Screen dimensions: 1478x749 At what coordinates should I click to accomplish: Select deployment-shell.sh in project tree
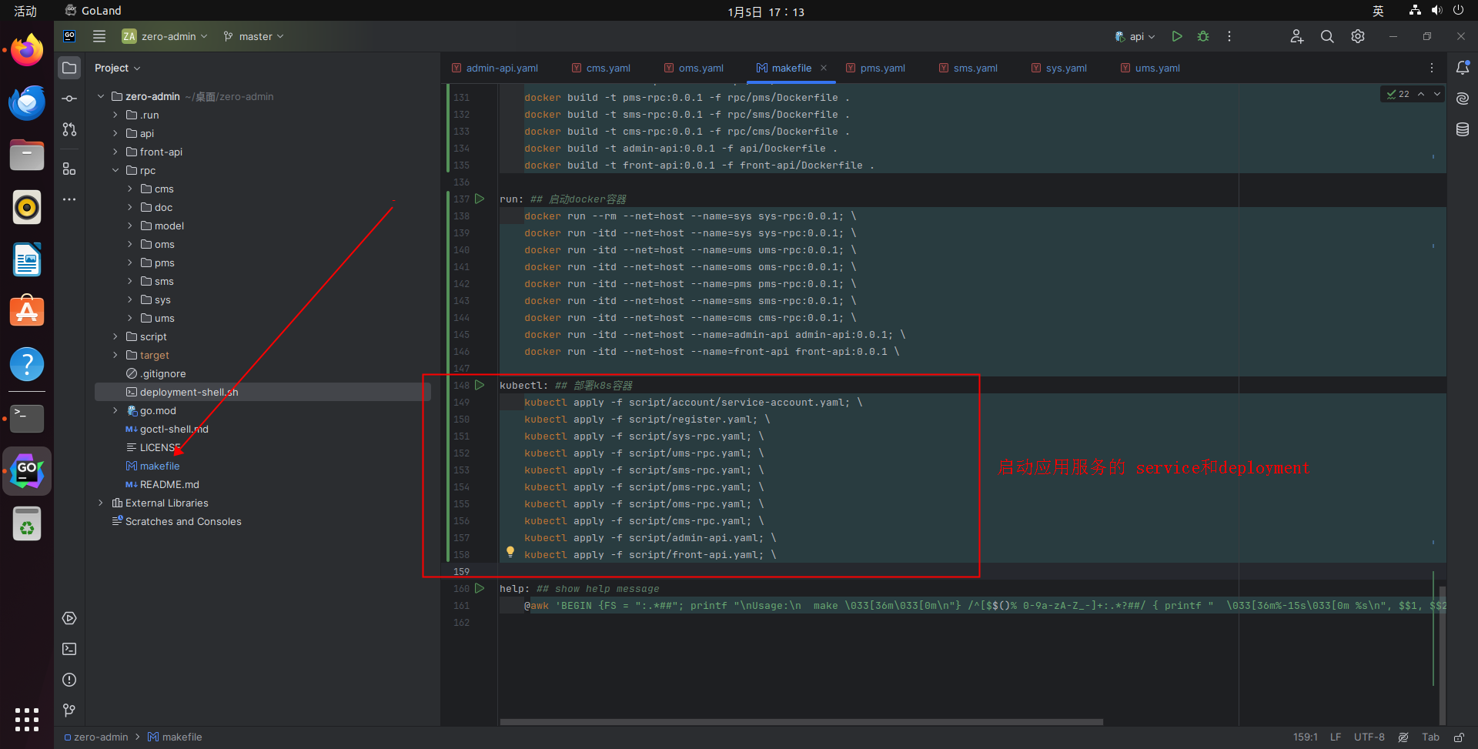tap(262, 392)
